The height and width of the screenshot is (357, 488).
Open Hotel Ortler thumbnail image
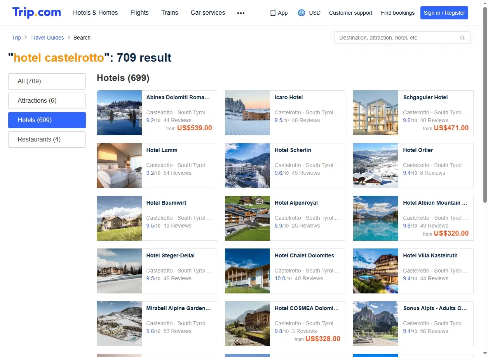376,166
